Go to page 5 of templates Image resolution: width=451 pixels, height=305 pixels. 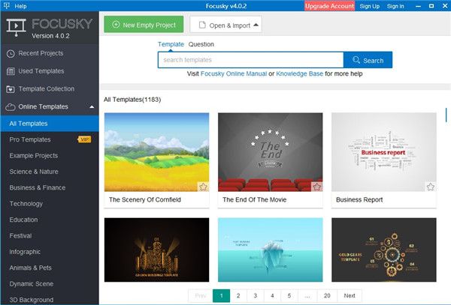pos(289,296)
